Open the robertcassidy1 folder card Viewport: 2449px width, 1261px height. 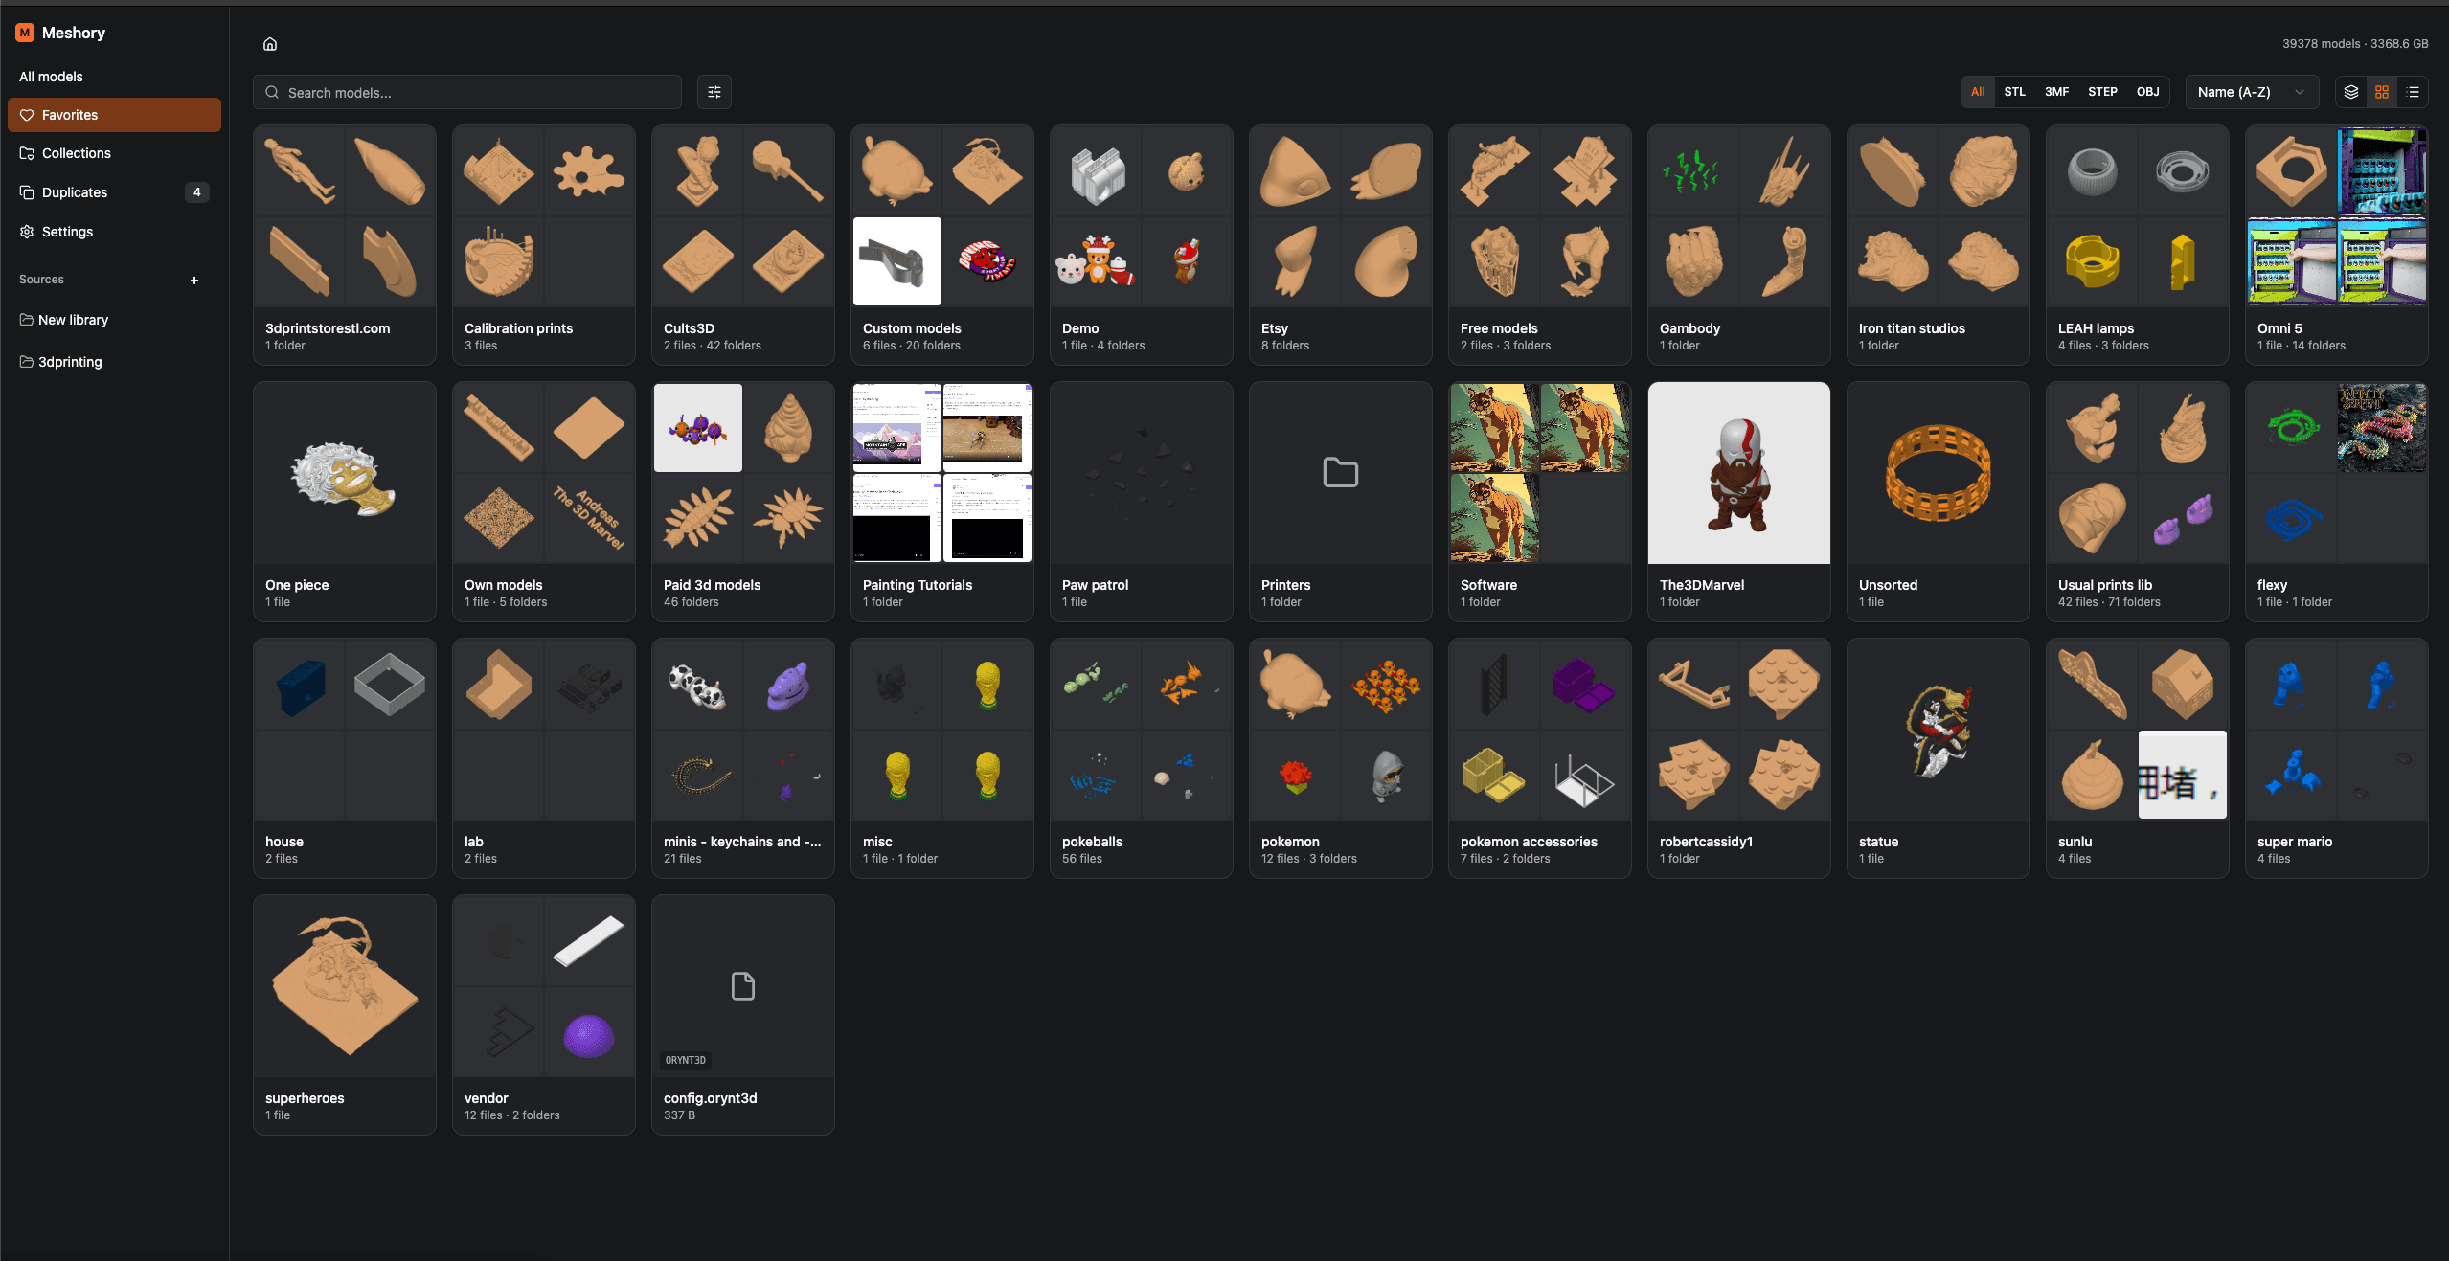coord(1739,758)
